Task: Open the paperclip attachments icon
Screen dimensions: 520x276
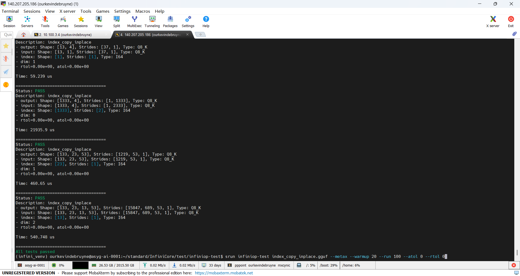Action: 515,34
